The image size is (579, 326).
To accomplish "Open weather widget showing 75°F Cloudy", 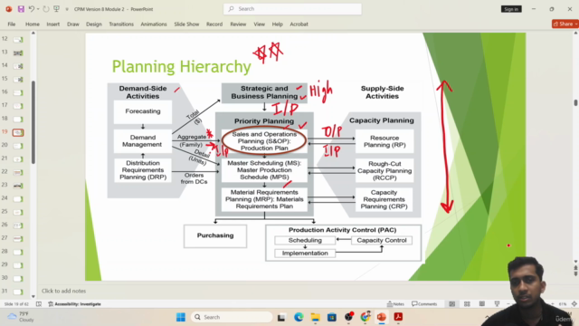I will (22, 317).
